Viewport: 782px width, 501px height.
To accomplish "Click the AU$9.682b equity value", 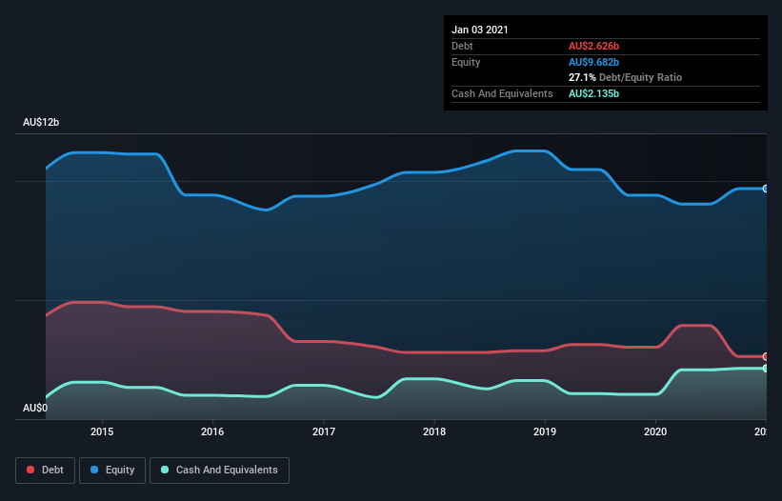I will 593,62.
